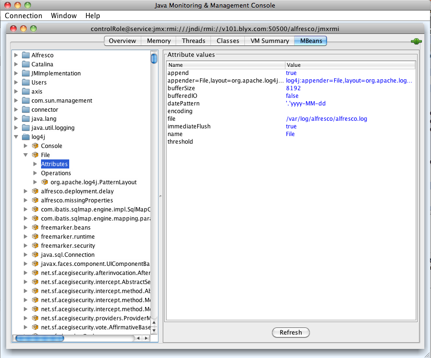The image size is (431, 358).
Task: Click the freemarker.security MBean icon
Action: (x=35, y=245)
